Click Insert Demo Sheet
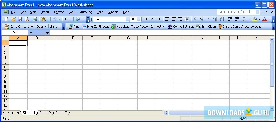 [x=234, y=27]
